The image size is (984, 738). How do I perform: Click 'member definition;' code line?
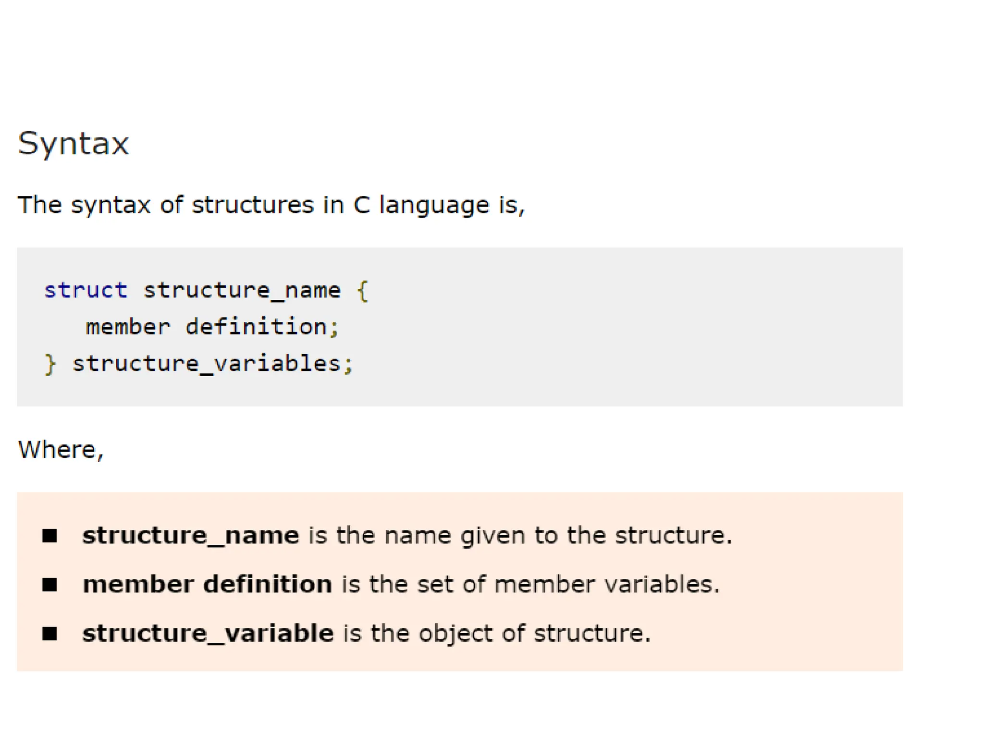click(212, 327)
